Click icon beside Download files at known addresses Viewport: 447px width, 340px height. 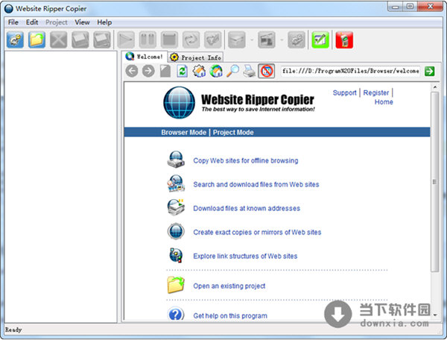(176, 207)
